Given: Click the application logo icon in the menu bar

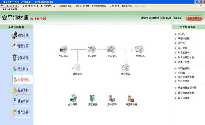Looking at the screenshot, I should (x=2, y=6).
